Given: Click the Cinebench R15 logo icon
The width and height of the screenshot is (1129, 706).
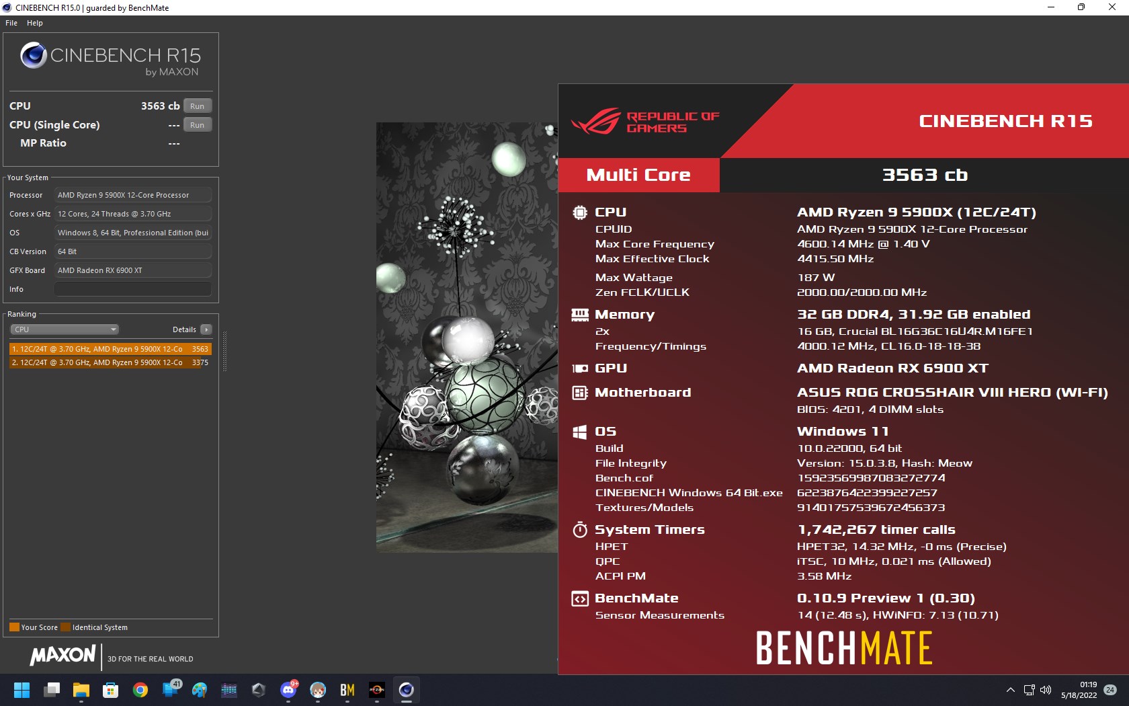Looking at the screenshot, I should click(x=33, y=55).
